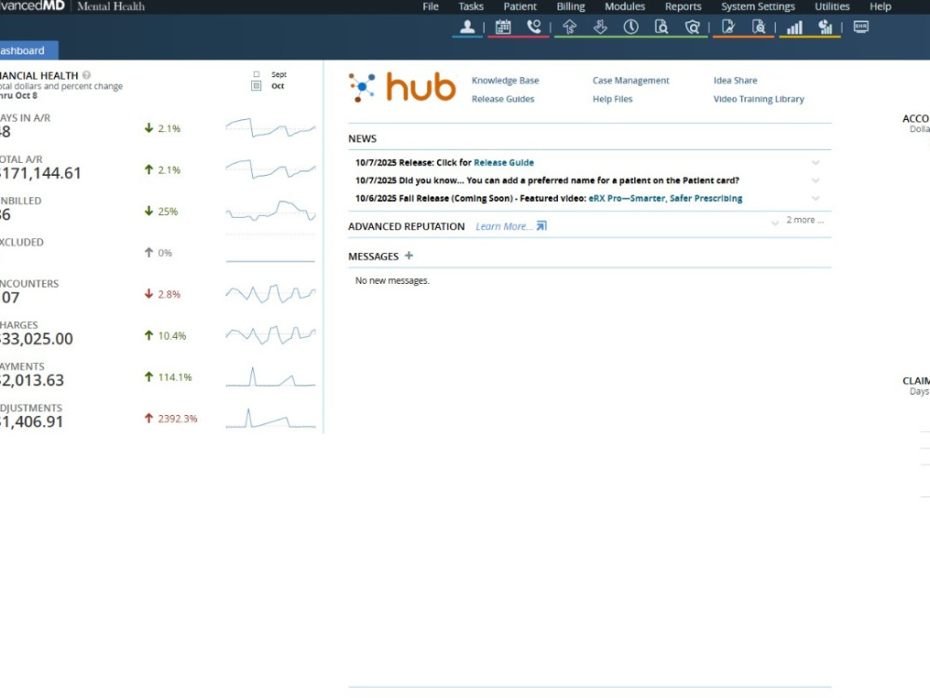Viewport: 930px width, 698px height.
Task: Click the '2 more ...' news text
Action: point(804,220)
